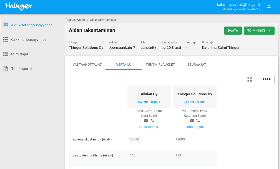This screenshot has width=280, height=169.
Task: Click Omistaja value Katariina SalmiThinger
Action: tap(221, 48)
